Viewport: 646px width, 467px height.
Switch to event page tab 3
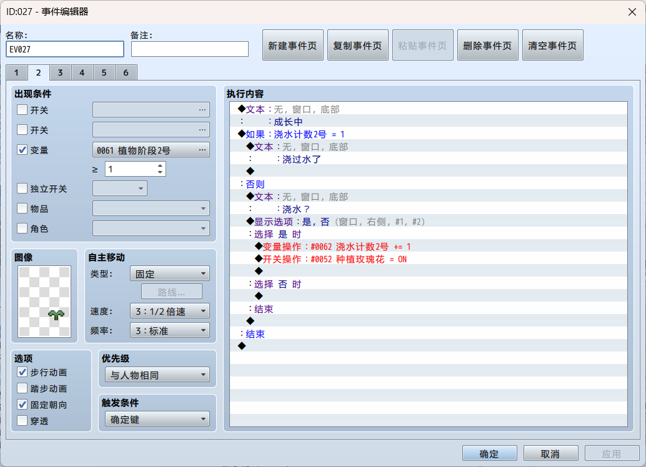(60, 72)
